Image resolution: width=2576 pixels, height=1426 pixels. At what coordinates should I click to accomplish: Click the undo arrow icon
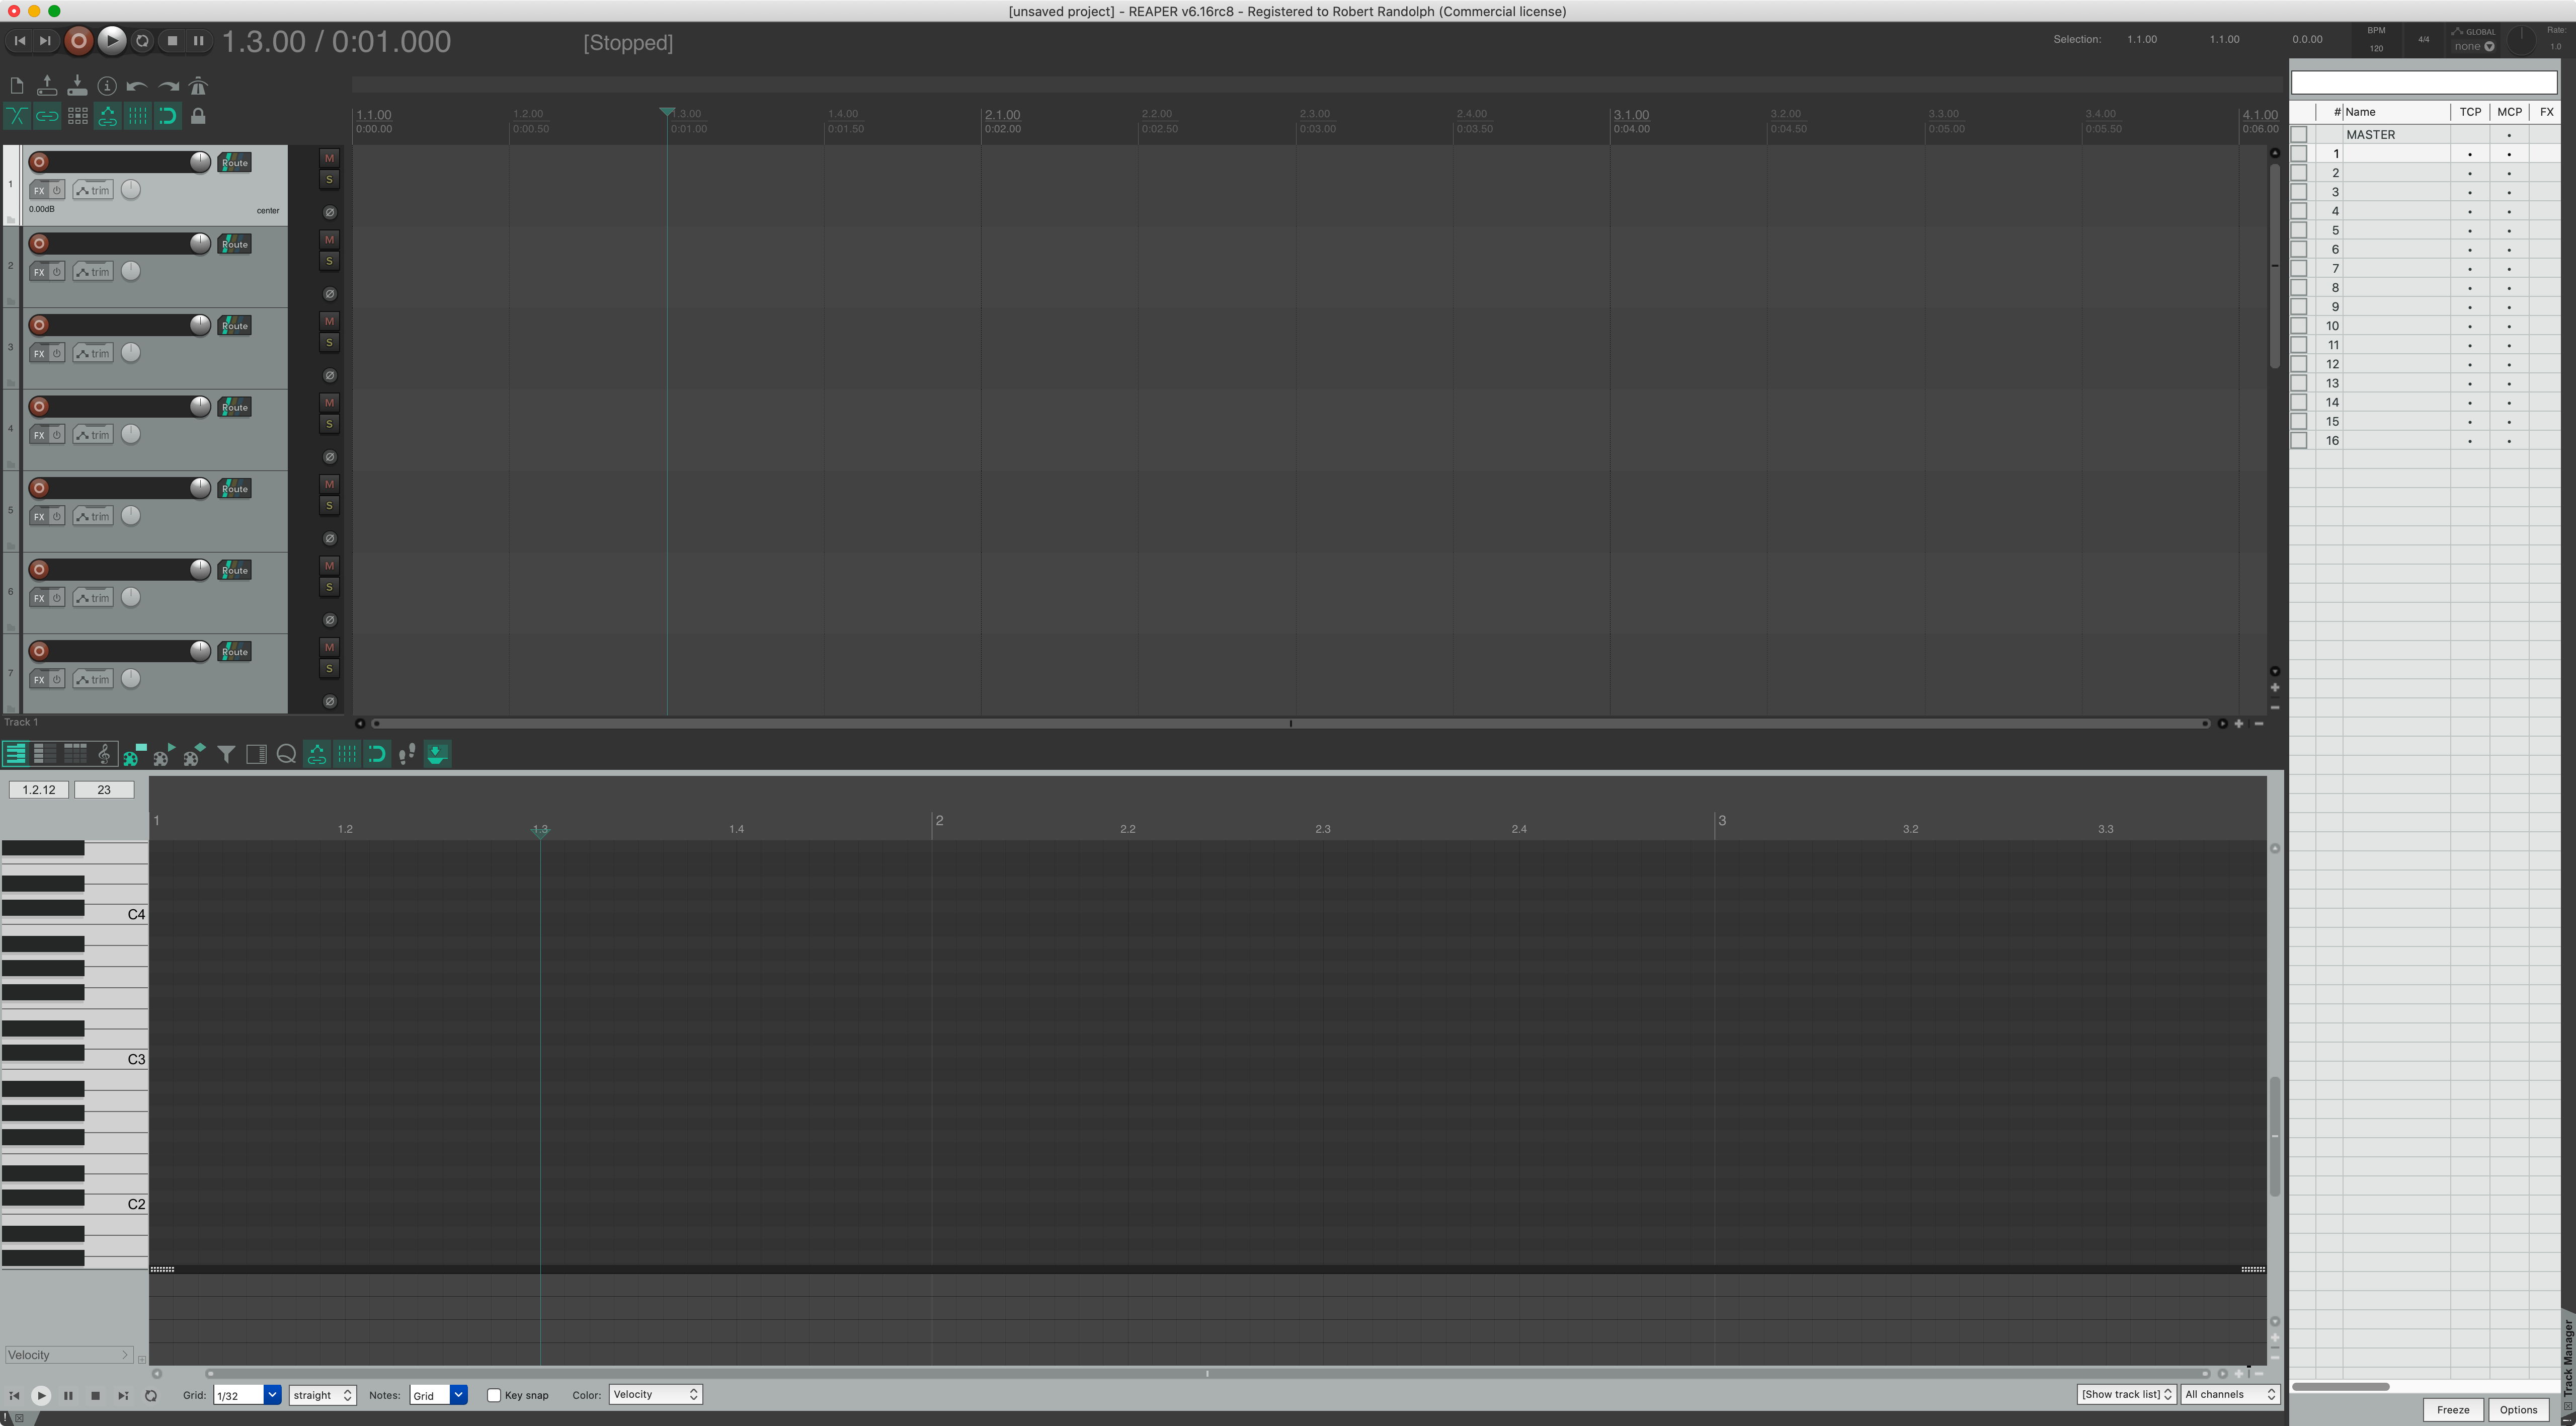(137, 86)
